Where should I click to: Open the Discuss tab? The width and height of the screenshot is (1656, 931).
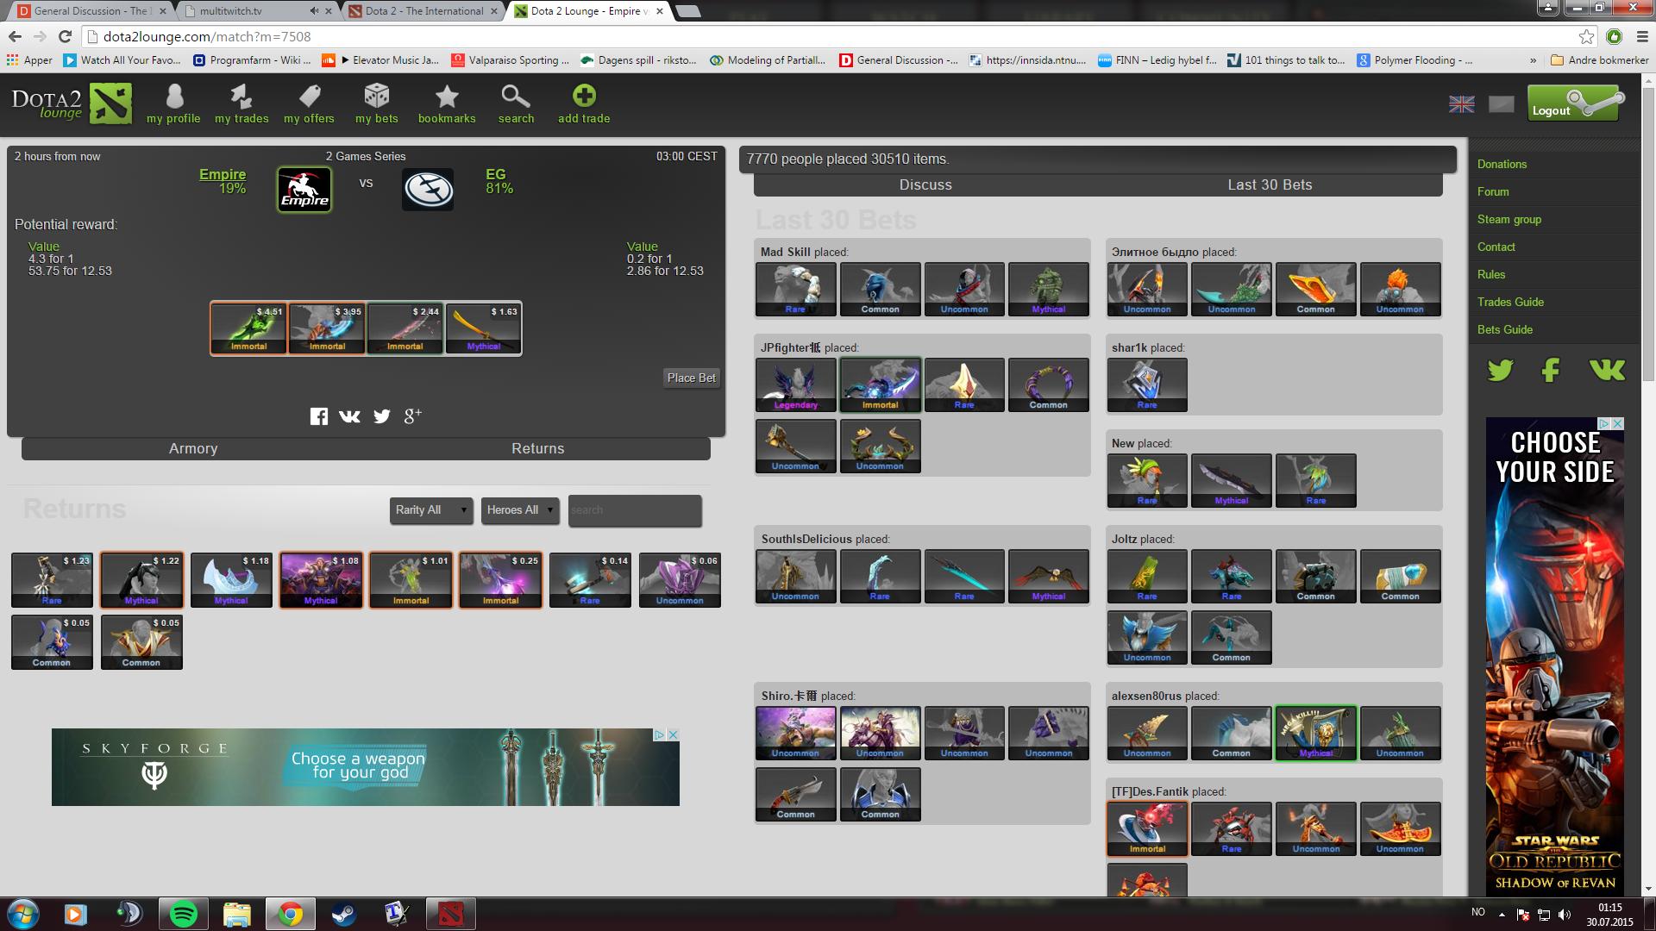pos(925,184)
